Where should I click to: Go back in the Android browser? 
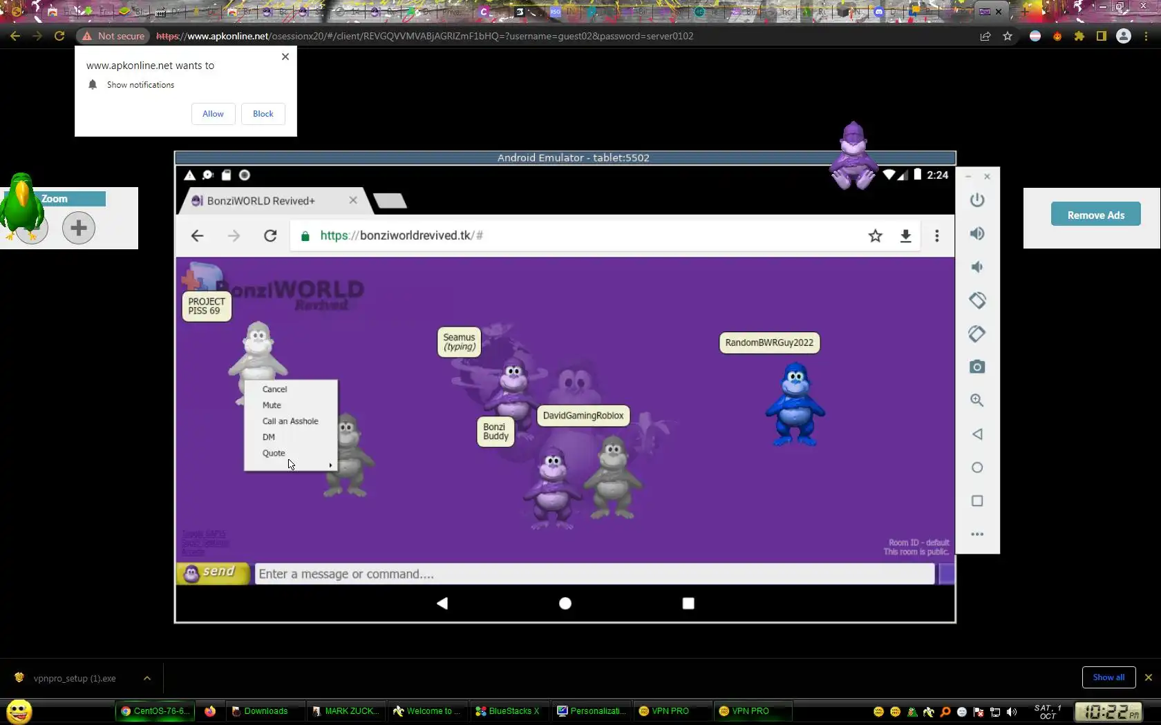point(197,236)
